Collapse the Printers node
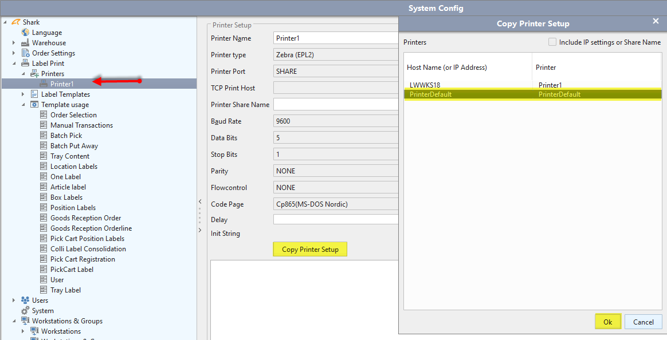The width and height of the screenshot is (667, 340). click(23, 73)
